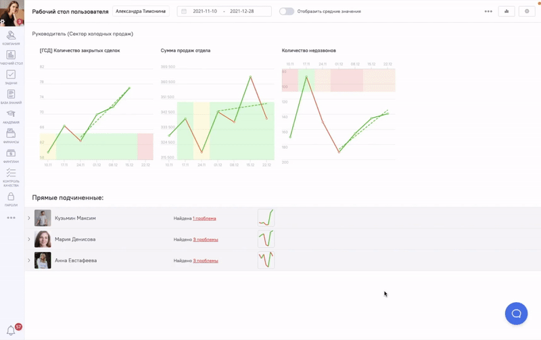541x340 pixels.
Task: Open Кузьмин Максим's mini trend chart
Action: click(x=266, y=218)
